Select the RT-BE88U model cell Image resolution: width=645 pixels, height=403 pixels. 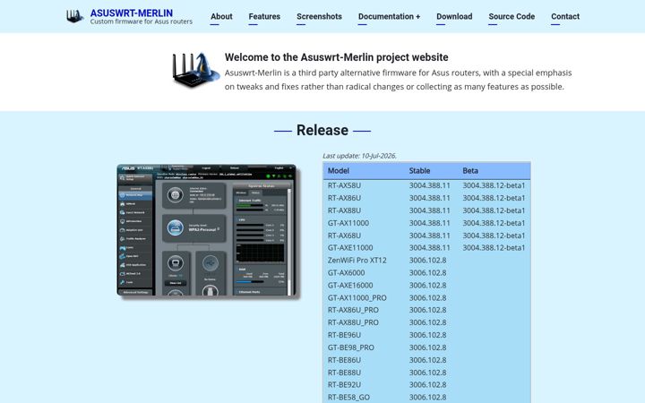344,373
